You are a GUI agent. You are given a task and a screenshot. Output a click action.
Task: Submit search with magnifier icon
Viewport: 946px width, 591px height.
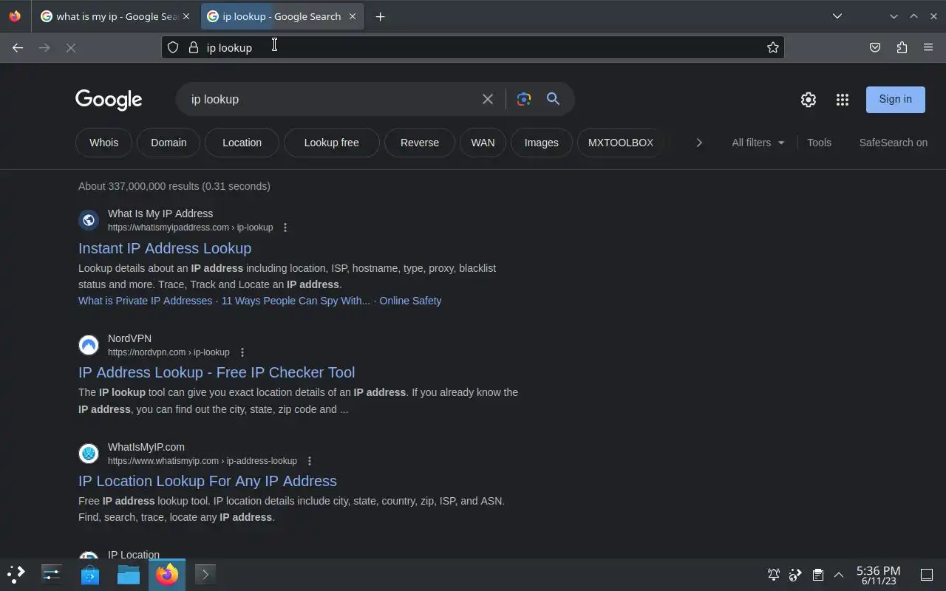553,99
